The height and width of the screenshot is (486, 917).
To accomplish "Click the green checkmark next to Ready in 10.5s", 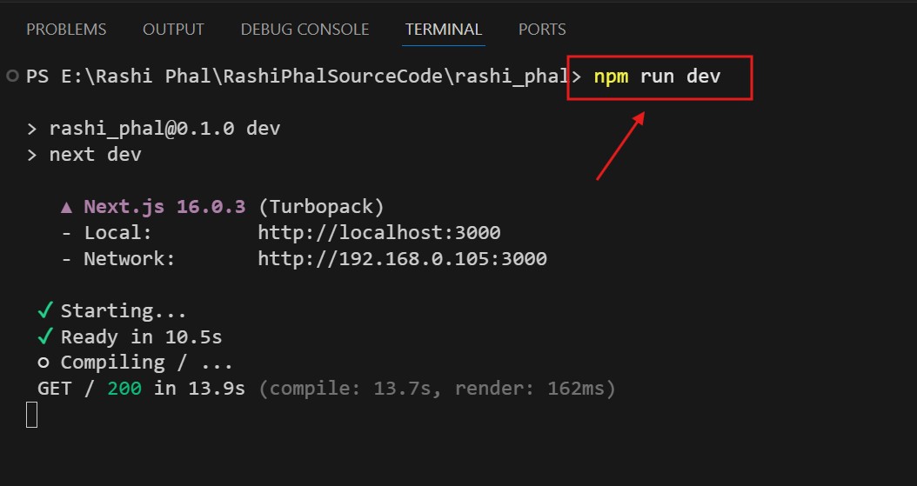I will 45,336.
